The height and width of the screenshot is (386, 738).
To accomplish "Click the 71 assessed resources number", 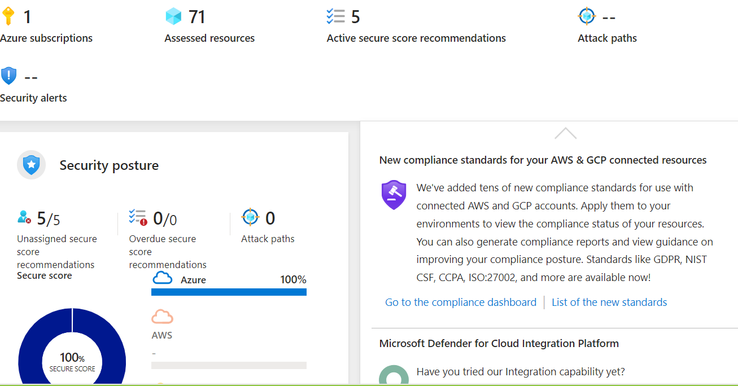I will tap(196, 17).
